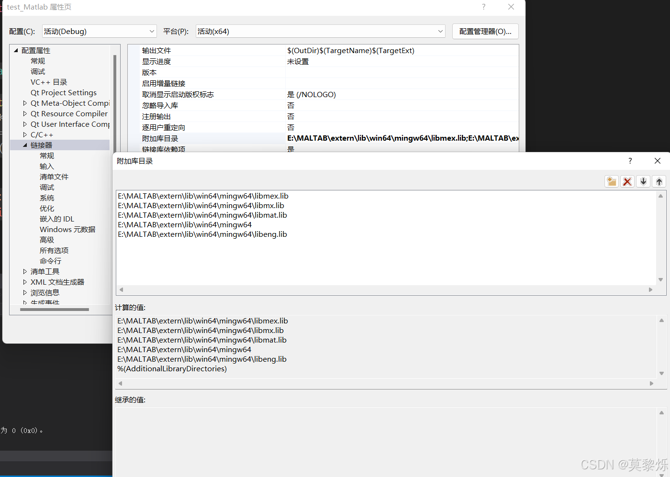Image resolution: width=670 pixels, height=477 pixels.
Task: Open the VC++ 目录 settings page
Action: click(49, 82)
